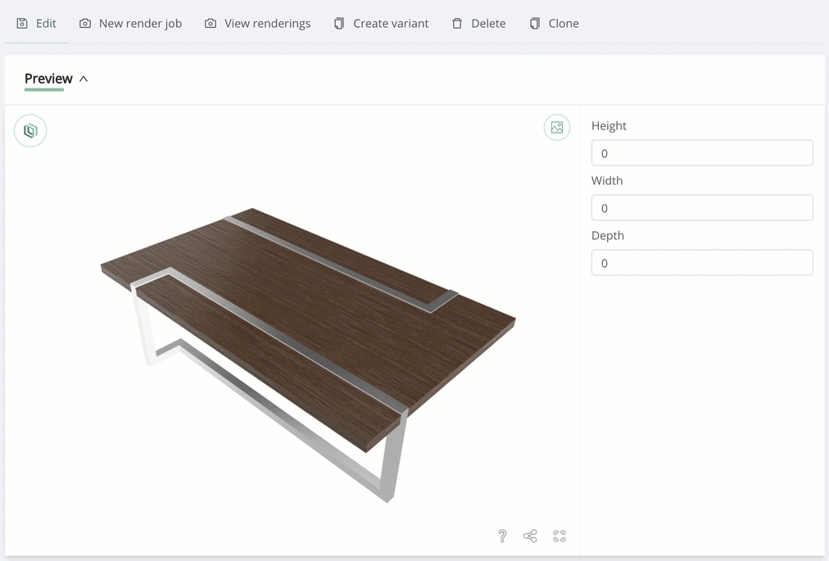The height and width of the screenshot is (561, 829).
Task: Click the Edit text in the toolbar
Action: (46, 24)
